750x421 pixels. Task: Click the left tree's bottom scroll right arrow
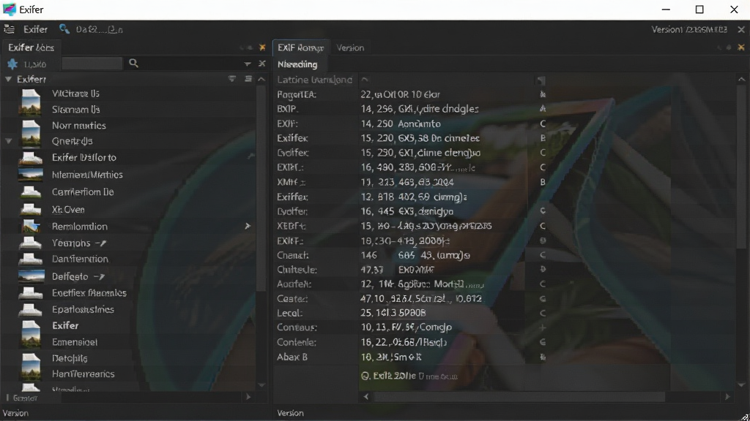click(248, 397)
